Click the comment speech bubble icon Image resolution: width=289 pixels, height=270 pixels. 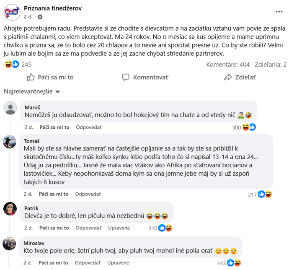pyautogui.click(x=126, y=77)
